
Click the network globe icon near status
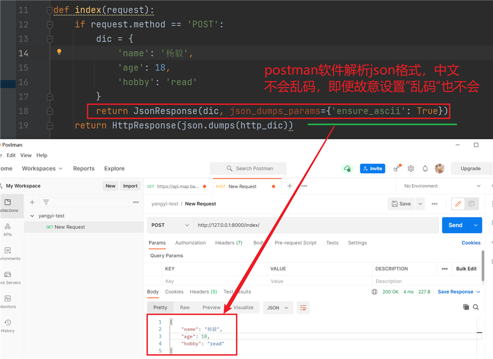(x=374, y=292)
